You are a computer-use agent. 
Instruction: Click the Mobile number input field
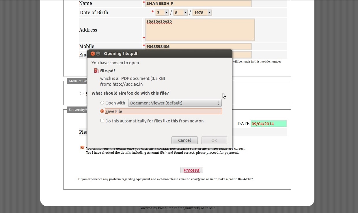click(198, 46)
